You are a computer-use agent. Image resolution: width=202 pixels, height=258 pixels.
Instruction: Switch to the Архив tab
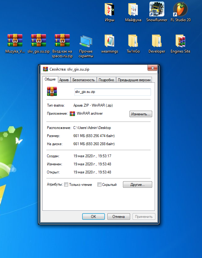click(64, 80)
